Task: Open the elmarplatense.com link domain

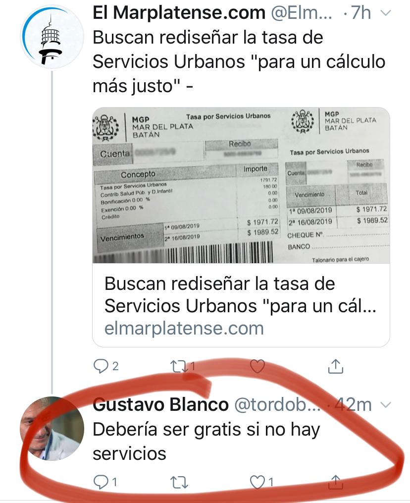Action: point(184,328)
